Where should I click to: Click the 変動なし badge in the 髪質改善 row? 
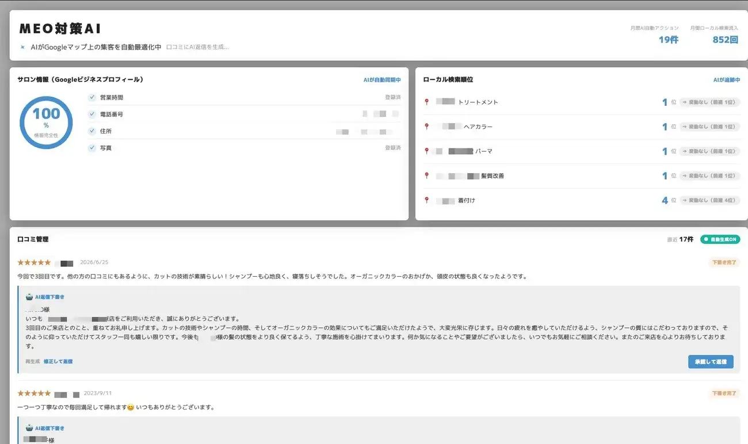click(x=709, y=176)
